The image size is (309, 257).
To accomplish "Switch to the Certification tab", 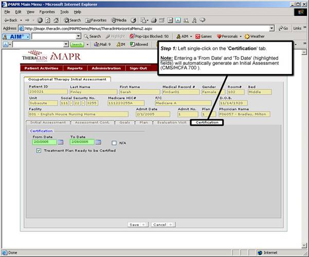I will point(207,122).
